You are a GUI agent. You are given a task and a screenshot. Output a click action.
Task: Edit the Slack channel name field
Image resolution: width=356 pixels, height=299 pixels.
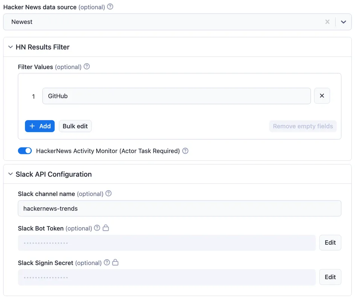click(179, 208)
